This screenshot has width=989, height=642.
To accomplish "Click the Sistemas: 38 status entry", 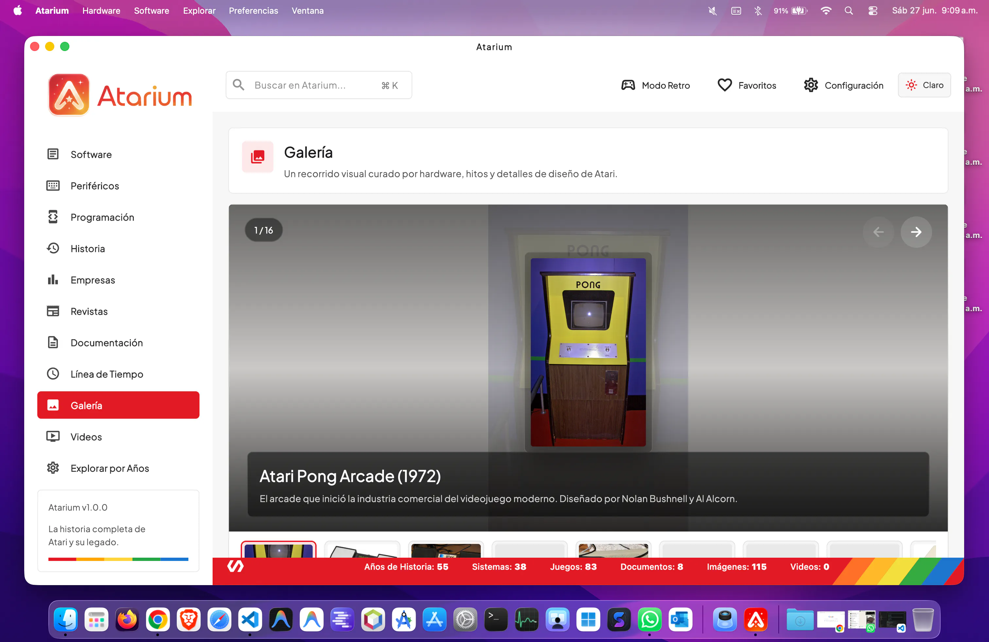I will [x=499, y=566].
